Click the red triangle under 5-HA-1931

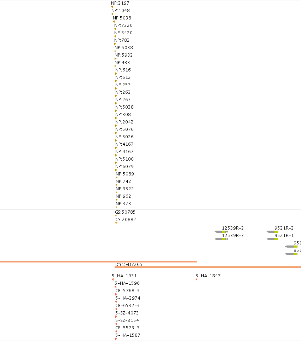(x=113, y=279)
